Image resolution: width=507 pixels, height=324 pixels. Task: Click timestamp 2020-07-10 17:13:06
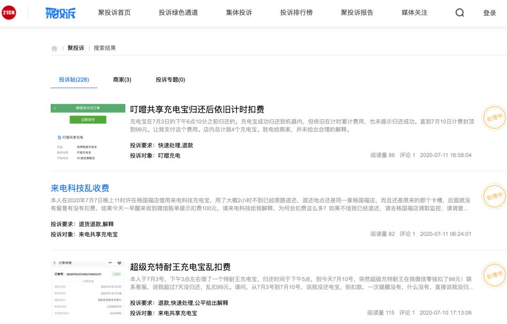point(446,313)
